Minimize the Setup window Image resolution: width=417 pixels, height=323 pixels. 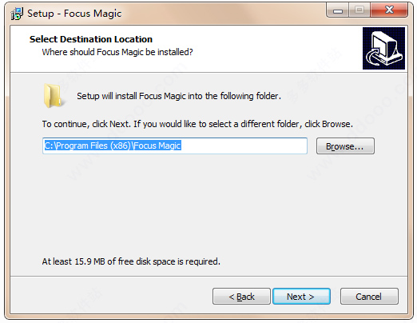(x=338, y=10)
